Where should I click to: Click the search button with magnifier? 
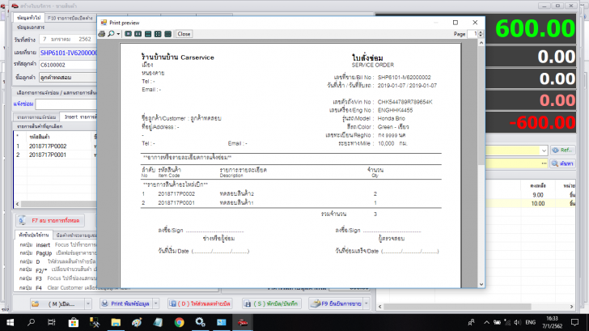[562, 163]
